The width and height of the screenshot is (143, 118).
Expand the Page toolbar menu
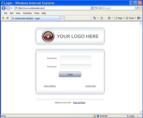[119, 18]
